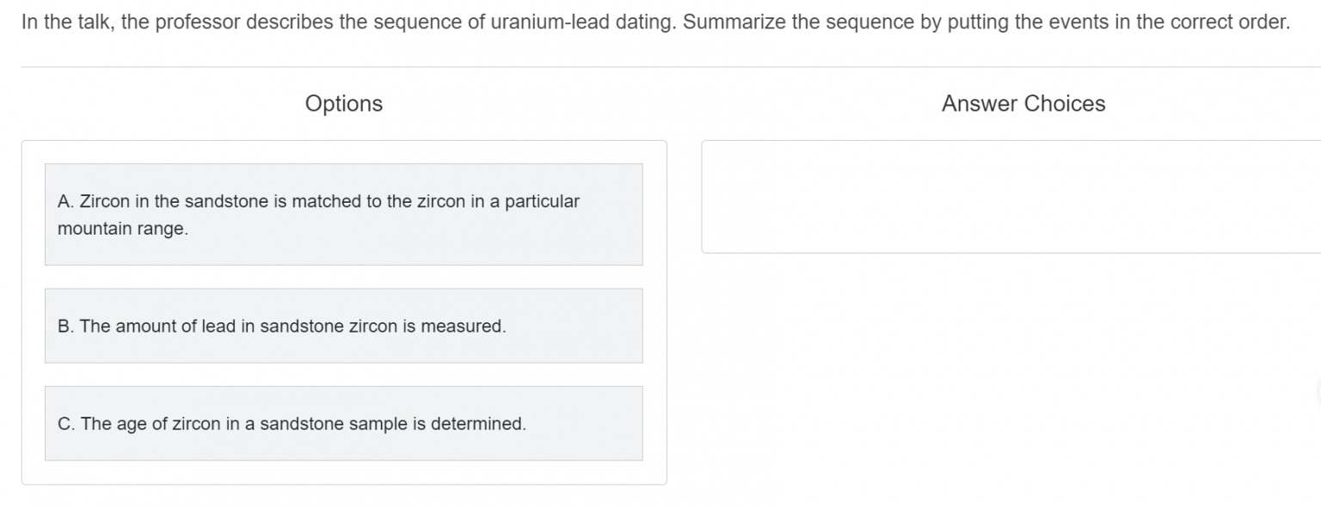
Task: Click the Options column heading
Action: point(343,104)
